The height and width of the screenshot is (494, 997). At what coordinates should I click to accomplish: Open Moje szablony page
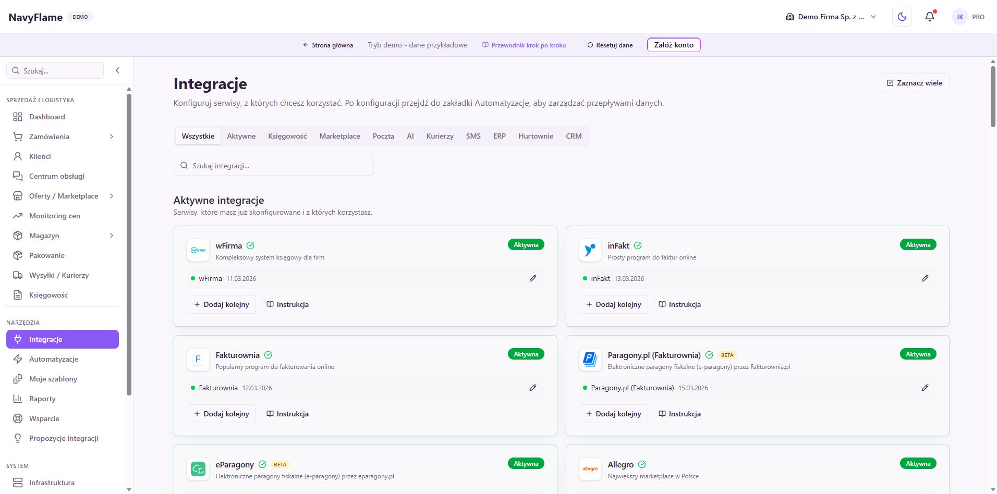point(63,379)
